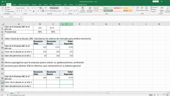Click the borders icon
This screenshot has width=170, height=96.
click(x=26, y=11)
